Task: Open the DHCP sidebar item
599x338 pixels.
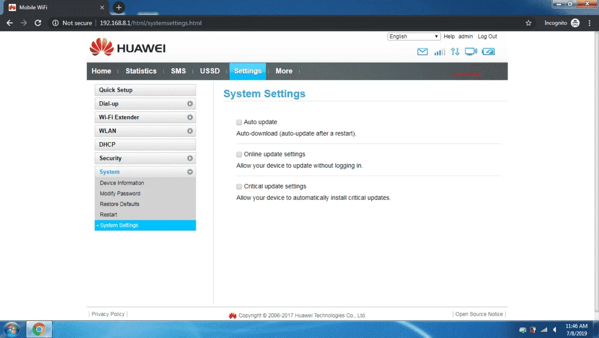Action: coord(145,145)
